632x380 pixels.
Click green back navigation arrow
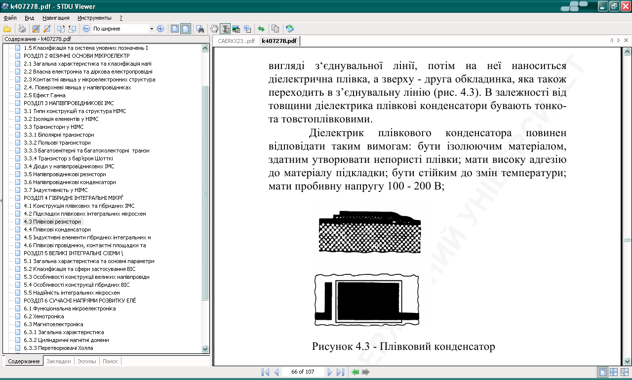tap(355, 372)
